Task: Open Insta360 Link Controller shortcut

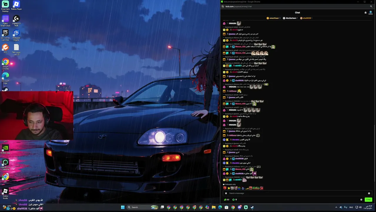Action: point(5,165)
